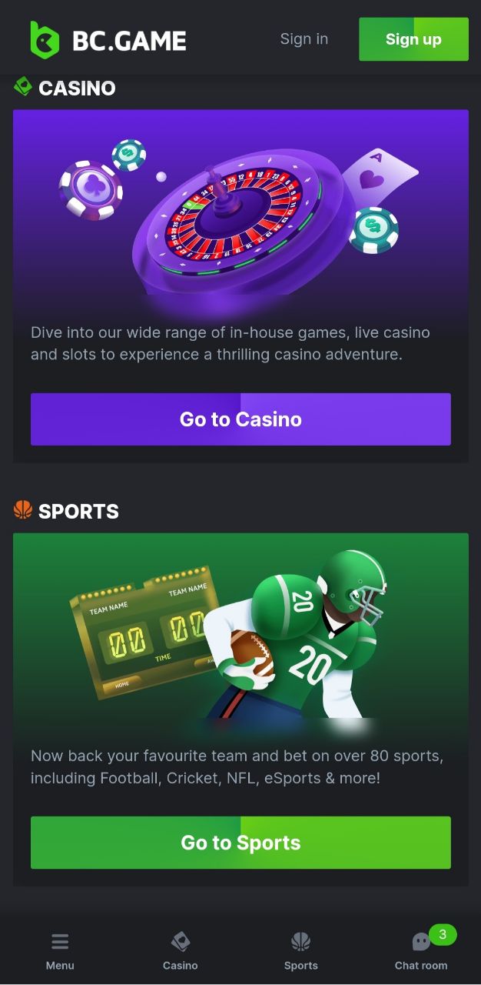Sign in to your account
Viewport: 481px width, 985px height.
click(x=304, y=38)
